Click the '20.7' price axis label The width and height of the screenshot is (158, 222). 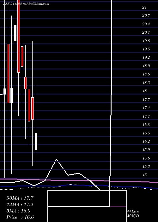[146, 16]
